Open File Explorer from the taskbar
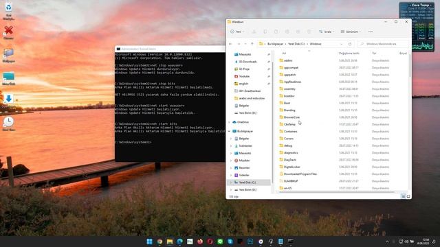 pos(170,242)
